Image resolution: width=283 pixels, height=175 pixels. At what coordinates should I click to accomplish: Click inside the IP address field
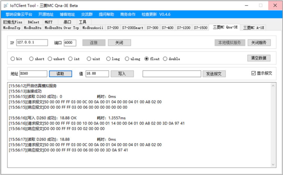[31, 43]
